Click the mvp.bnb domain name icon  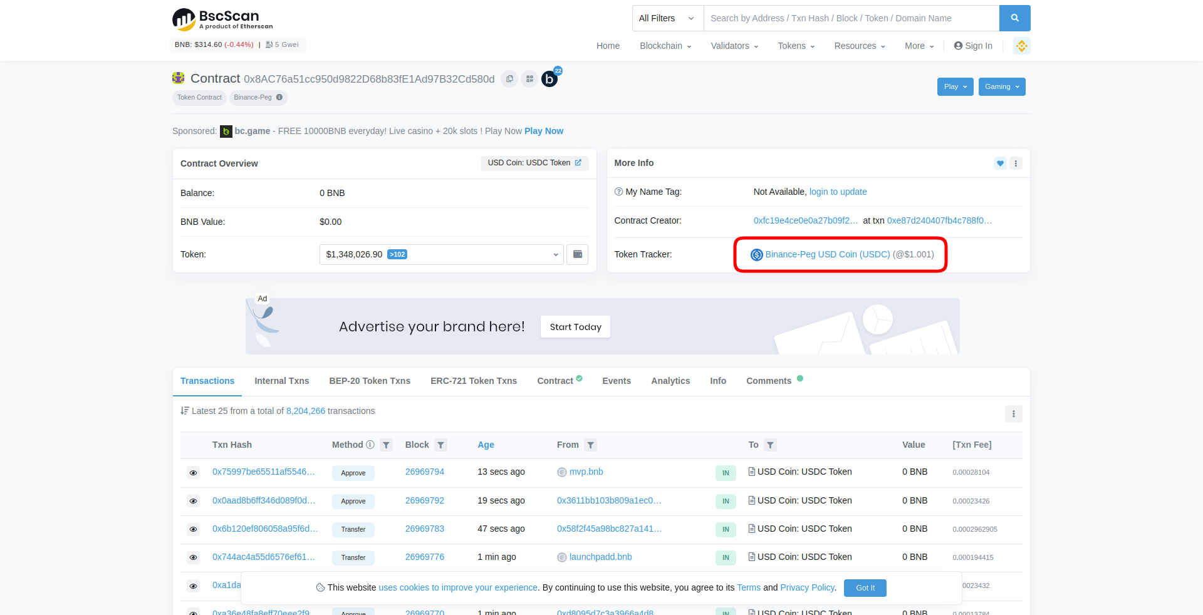pos(561,472)
